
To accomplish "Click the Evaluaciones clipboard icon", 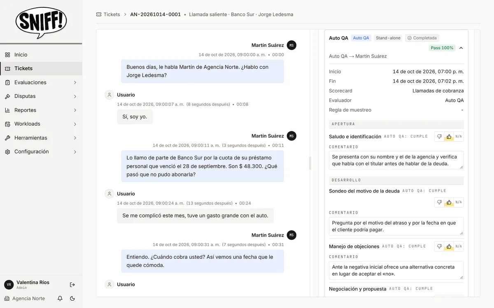I will click(7, 83).
